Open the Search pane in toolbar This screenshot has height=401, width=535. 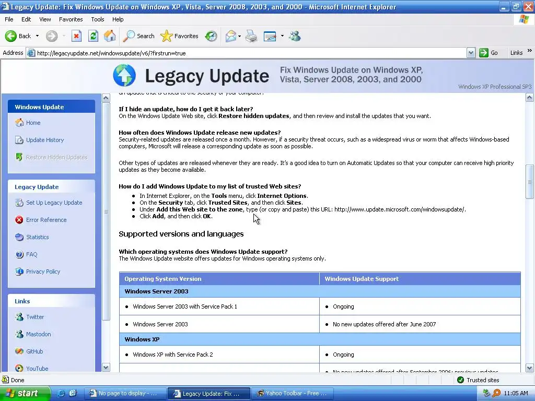click(139, 36)
